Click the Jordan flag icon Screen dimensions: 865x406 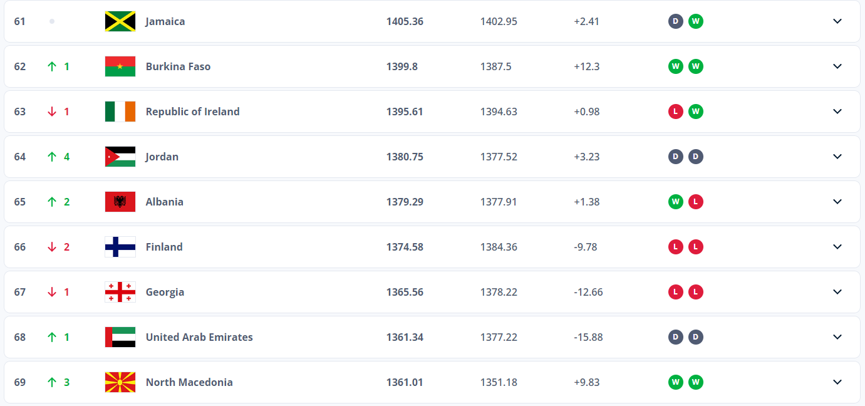pos(120,157)
